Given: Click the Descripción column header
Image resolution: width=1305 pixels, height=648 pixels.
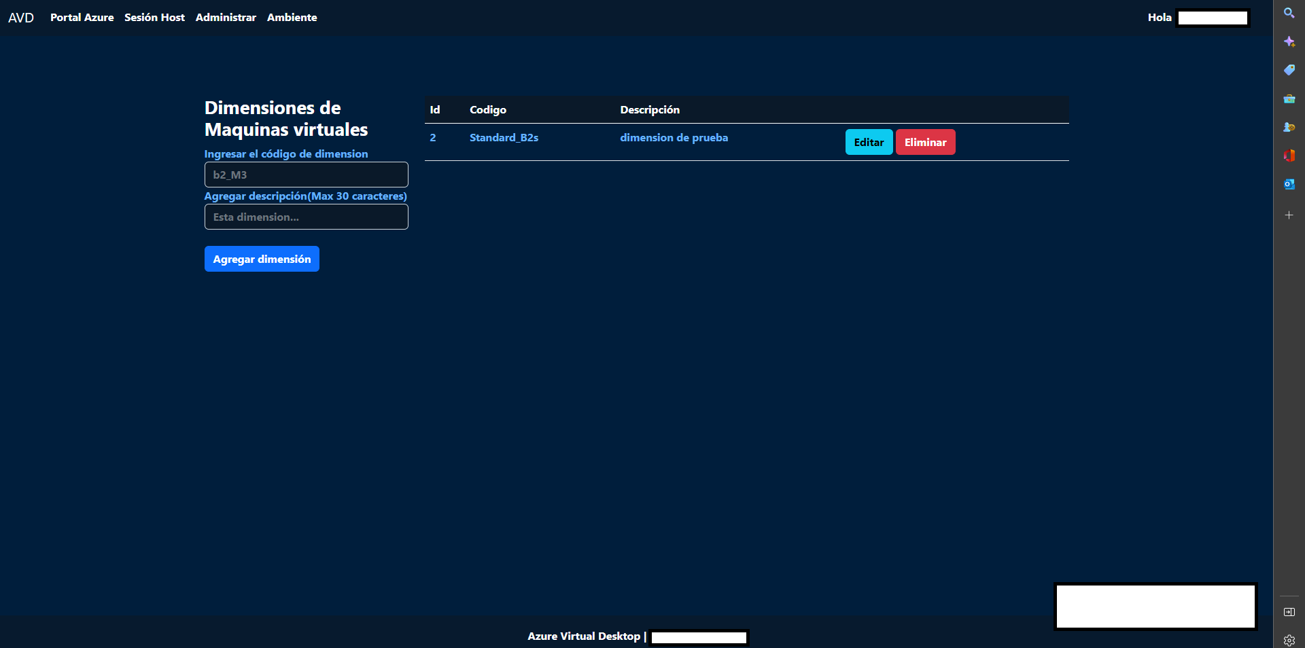Looking at the screenshot, I should (x=650, y=110).
